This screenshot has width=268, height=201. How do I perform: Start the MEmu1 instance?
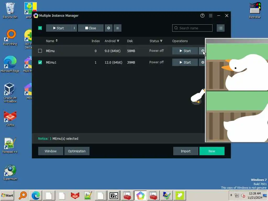(185, 62)
